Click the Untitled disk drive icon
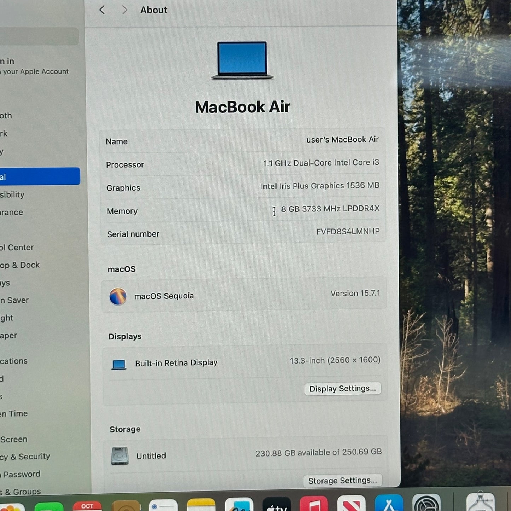 coord(120,456)
